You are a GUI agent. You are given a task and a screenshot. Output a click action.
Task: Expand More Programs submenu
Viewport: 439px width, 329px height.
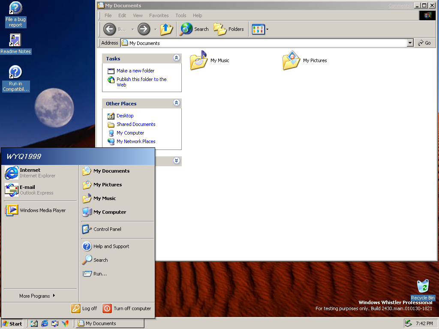[37, 296]
